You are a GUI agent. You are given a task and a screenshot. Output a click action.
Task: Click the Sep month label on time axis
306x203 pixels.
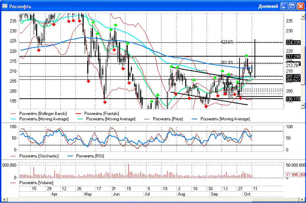pos(214,194)
